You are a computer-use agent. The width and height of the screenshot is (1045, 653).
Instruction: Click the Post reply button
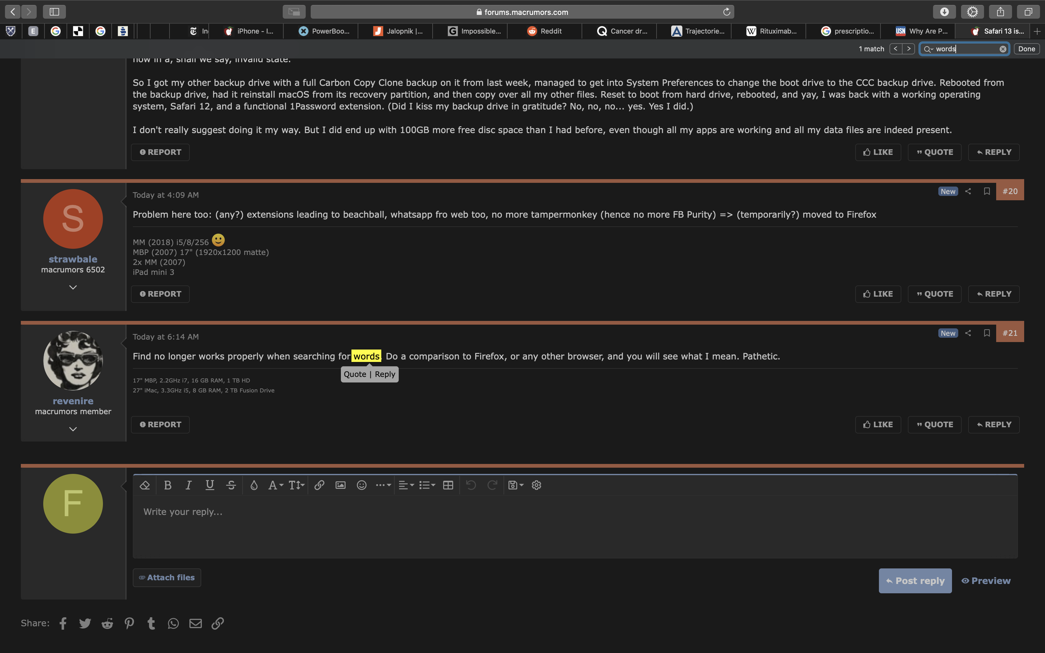(x=915, y=581)
